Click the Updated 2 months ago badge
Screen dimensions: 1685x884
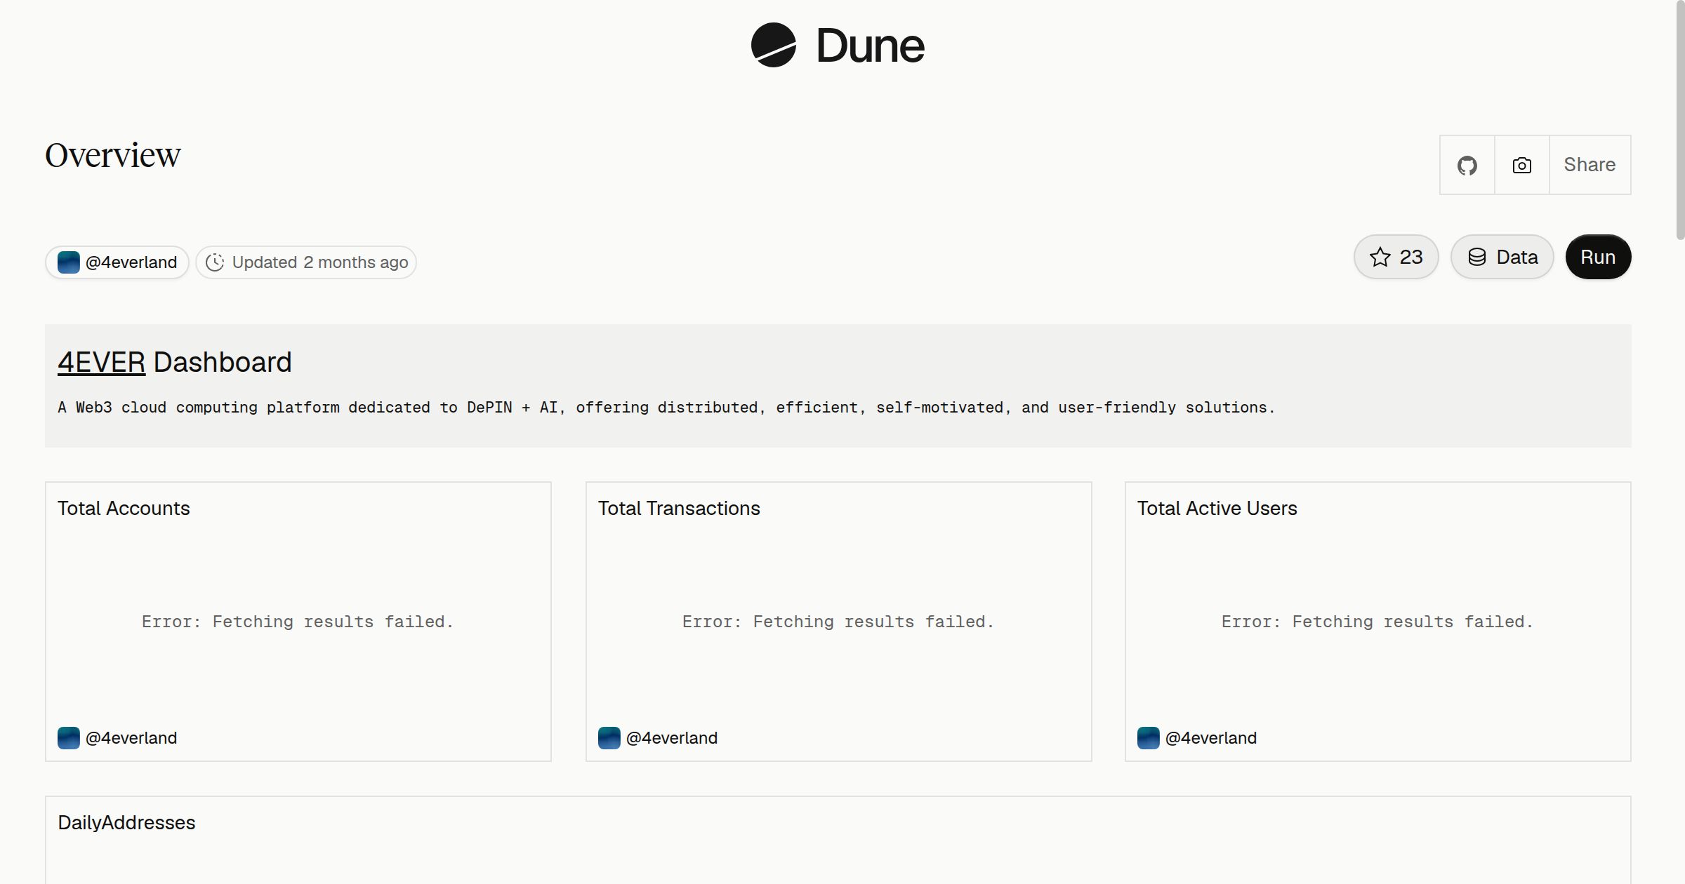click(x=306, y=262)
